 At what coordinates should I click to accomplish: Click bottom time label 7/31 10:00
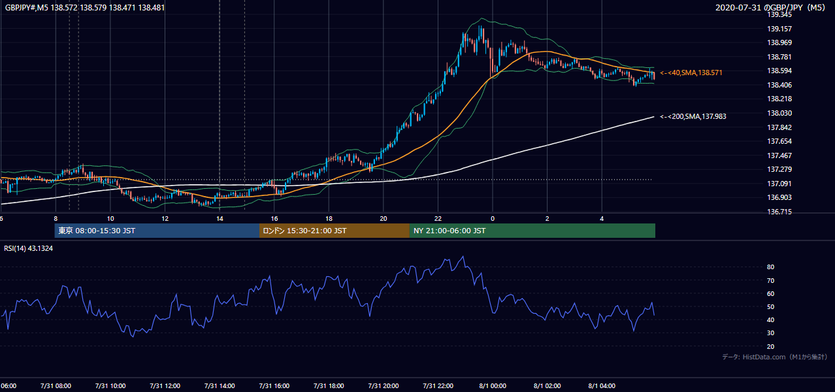[x=110, y=386]
